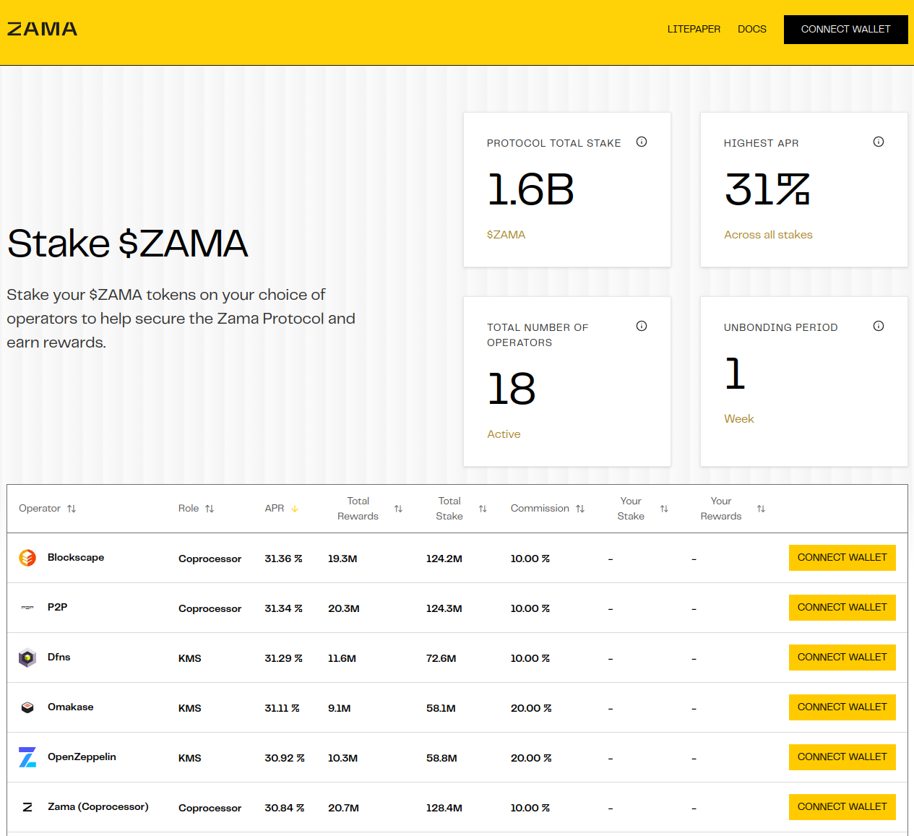Viewport: 914px width, 836px height.
Task: Click the 128.4M total stake value
Action: pyautogui.click(x=444, y=808)
